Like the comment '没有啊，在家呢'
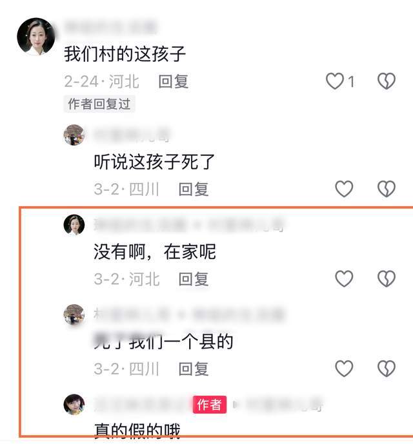Viewport: 413px width, 444px height. [344, 278]
